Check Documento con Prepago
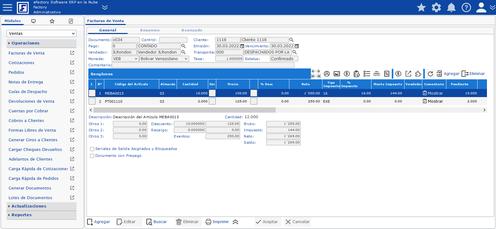Viewport: 496px width, 229px height. click(x=92, y=156)
